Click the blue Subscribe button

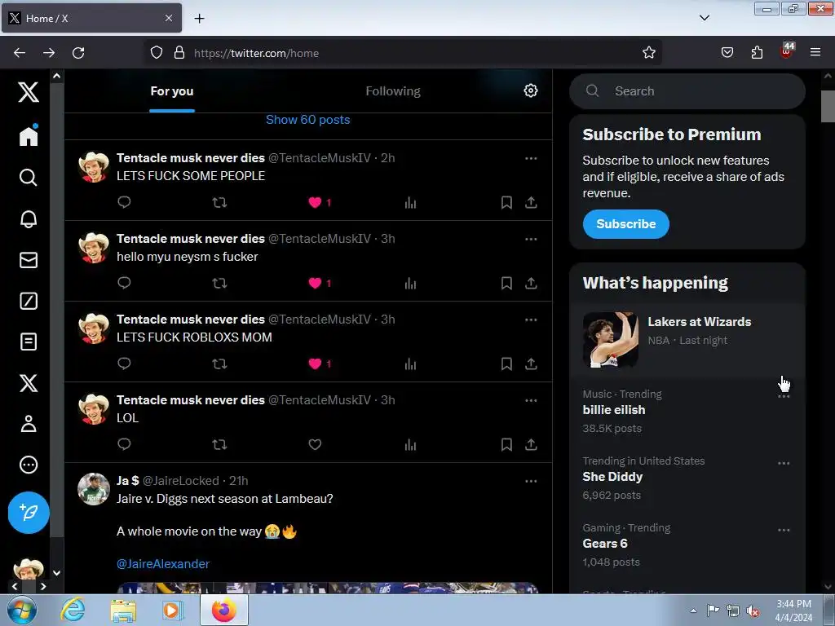tap(625, 224)
